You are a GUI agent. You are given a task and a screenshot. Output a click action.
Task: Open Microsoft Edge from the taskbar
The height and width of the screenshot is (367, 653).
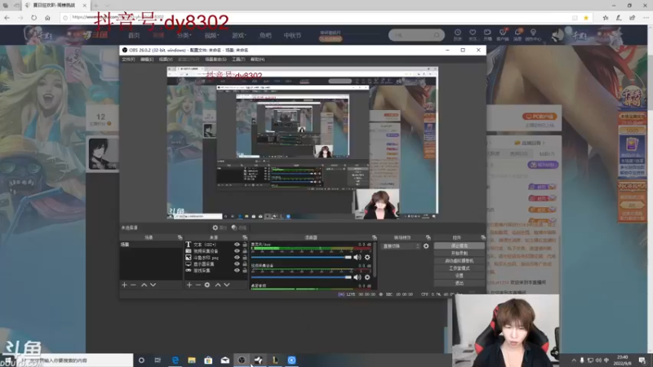(175, 360)
